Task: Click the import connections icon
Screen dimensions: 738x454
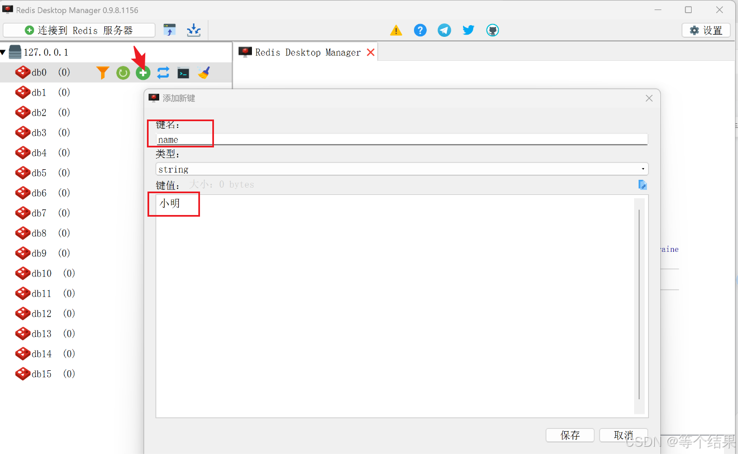Action: point(169,30)
